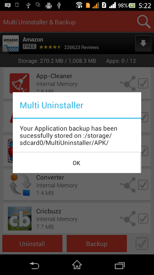This screenshot has height=275, width=154.
Task: Tap the App-Cleaner broom icon
Action: click(20, 83)
